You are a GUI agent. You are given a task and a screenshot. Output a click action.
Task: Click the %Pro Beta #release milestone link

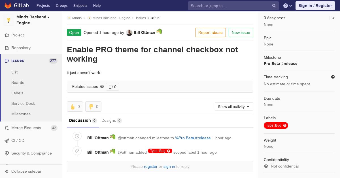tap(193, 138)
